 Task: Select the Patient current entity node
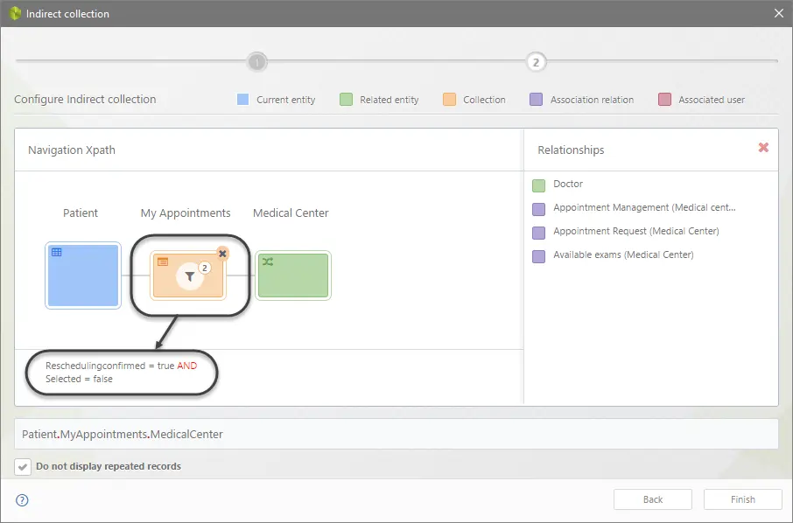[x=83, y=275]
